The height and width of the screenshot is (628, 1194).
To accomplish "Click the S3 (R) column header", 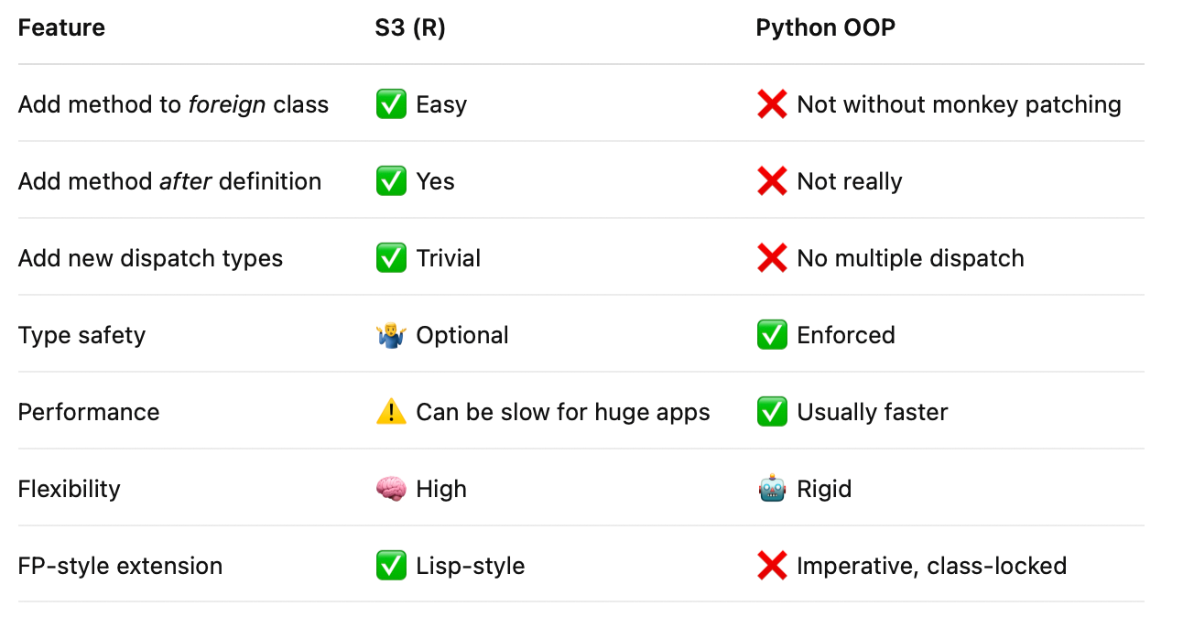I will (x=411, y=27).
